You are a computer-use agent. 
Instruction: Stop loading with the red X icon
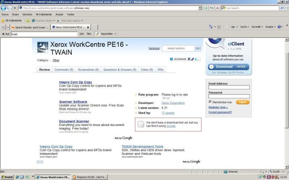(217, 8)
